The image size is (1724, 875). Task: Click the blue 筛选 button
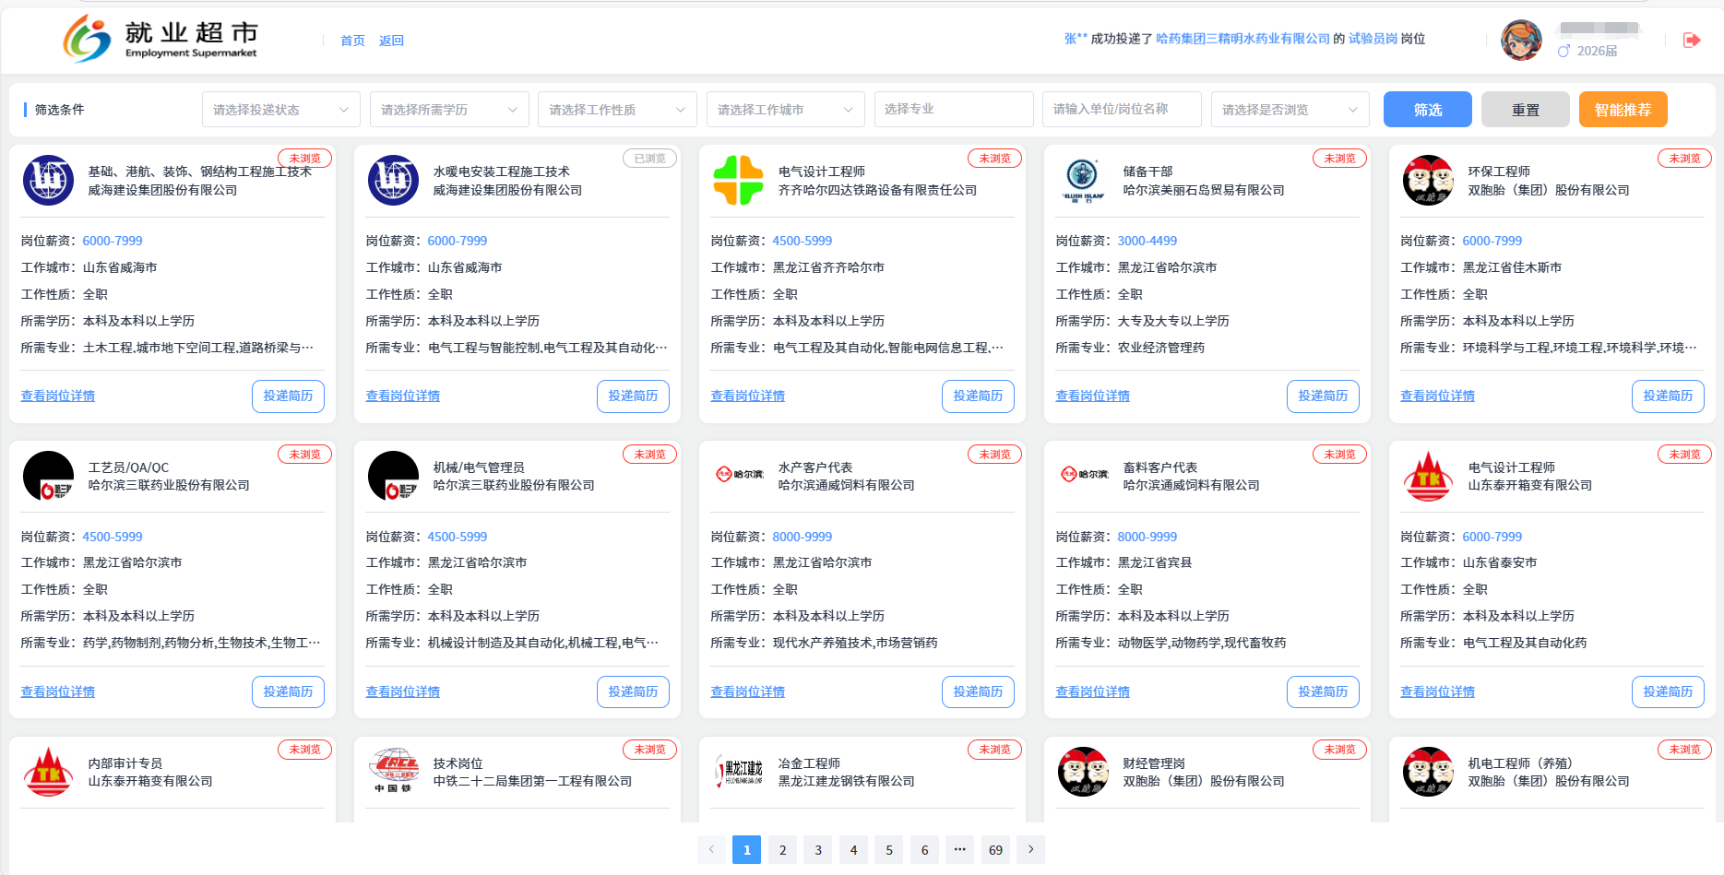1428,110
